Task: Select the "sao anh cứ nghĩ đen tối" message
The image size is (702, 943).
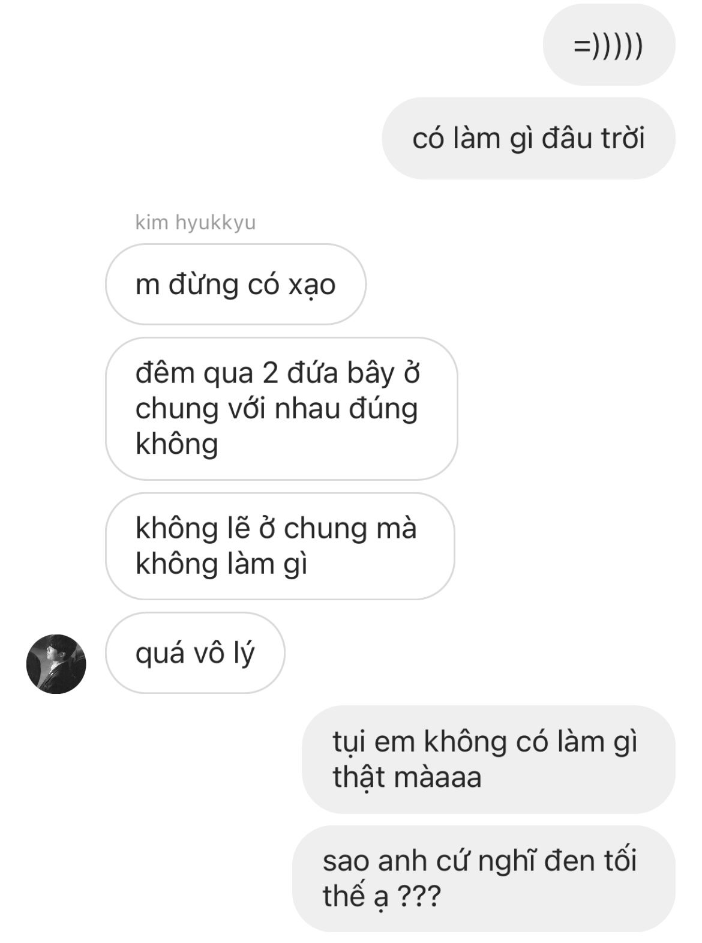Action: tap(484, 878)
